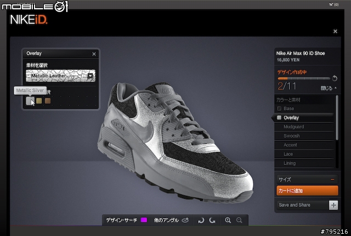Collapse the サイズ size section
The width and height of the screenshot is (351, 236).
332,179
